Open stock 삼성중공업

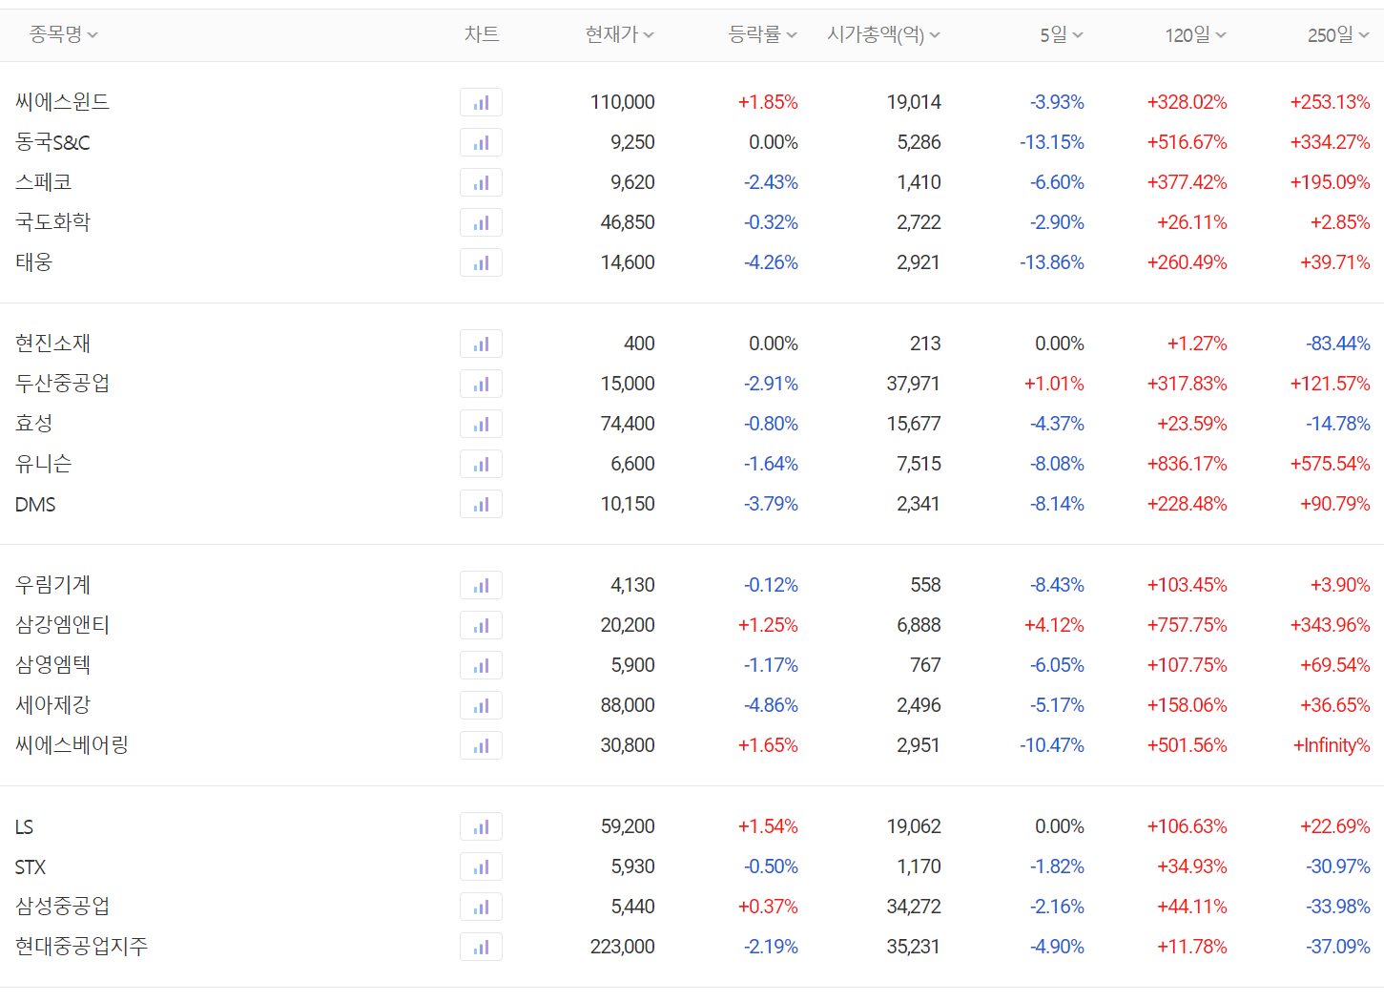pos(62,906)
